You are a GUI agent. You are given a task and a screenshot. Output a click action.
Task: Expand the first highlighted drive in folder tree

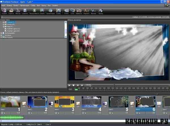pos(3,22)
